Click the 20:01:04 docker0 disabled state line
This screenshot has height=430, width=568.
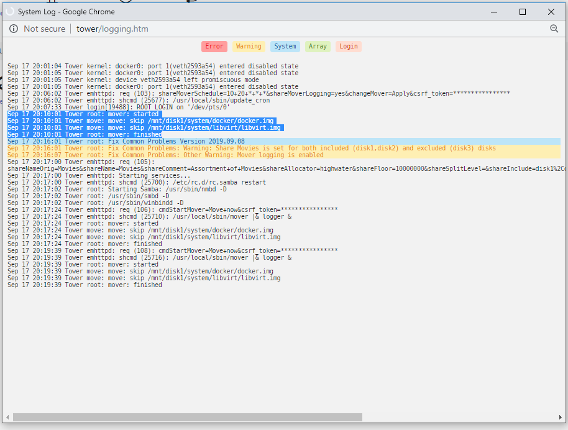tap(153, 66)
